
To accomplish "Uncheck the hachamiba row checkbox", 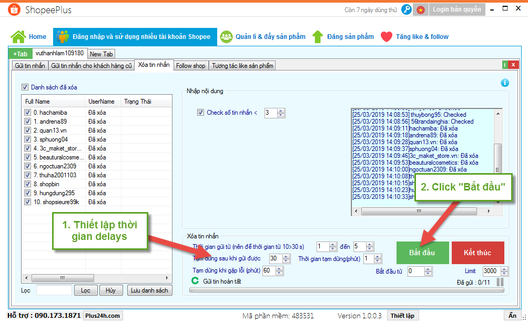I will 27,113.
